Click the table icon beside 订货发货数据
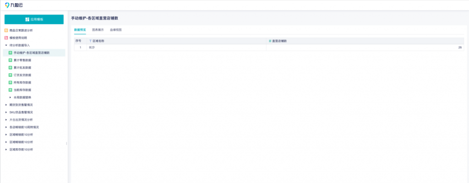 [x=11, y=75]
